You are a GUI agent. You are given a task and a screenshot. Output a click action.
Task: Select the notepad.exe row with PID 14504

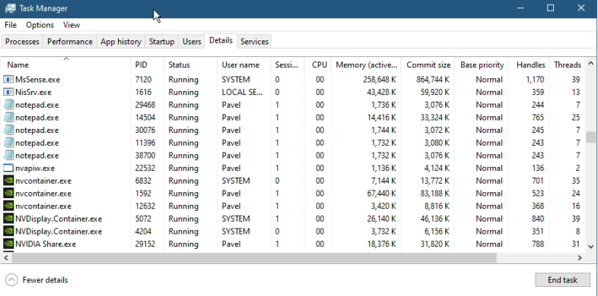(293, 118)
